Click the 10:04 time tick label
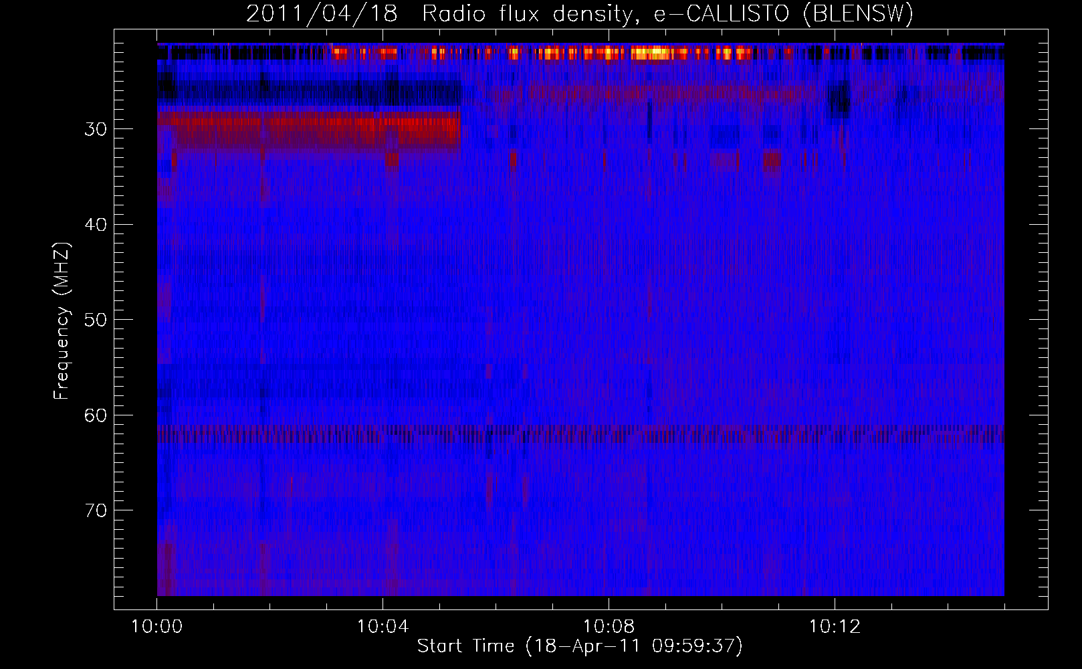 [383, 627]
